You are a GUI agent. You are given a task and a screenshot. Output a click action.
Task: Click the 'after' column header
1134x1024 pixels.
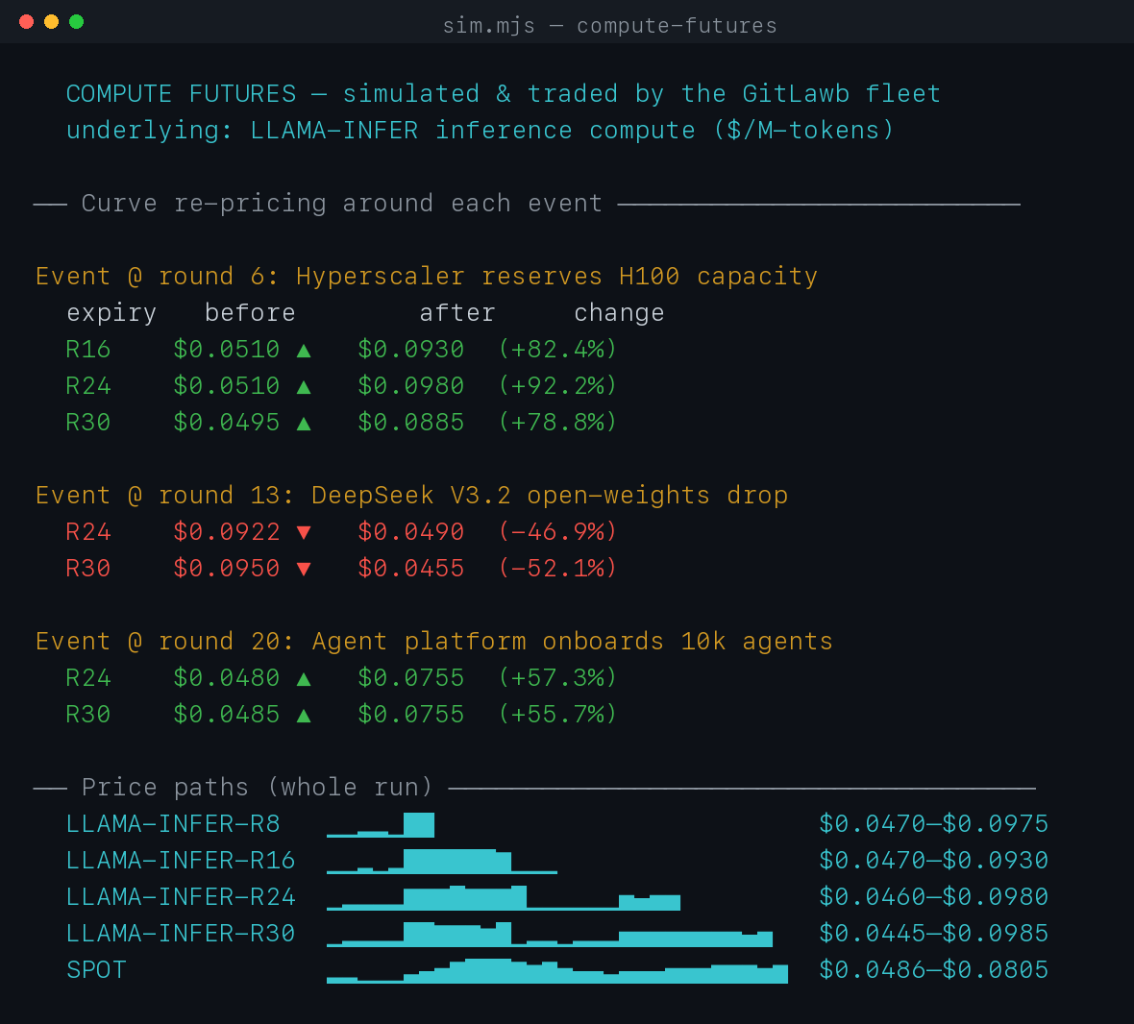[x=457, y=313]
